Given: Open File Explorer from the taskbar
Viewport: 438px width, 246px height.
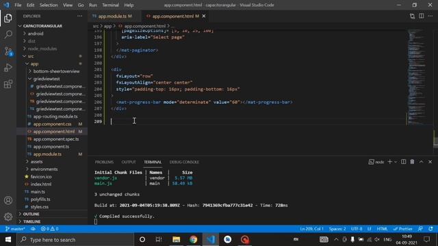Looking at the screenshot, I should (176, 240).
